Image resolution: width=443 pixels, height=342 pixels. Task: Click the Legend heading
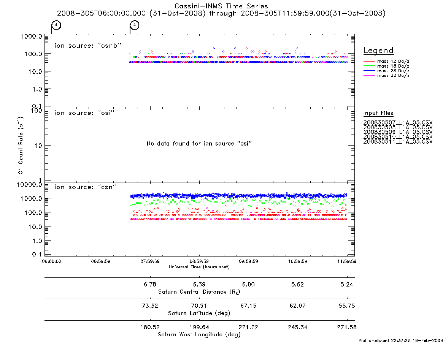pos(378,51)
